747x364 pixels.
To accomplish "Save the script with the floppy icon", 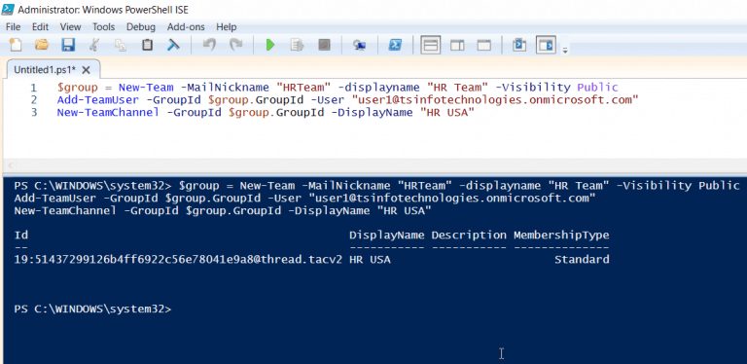I will (68, 46).
